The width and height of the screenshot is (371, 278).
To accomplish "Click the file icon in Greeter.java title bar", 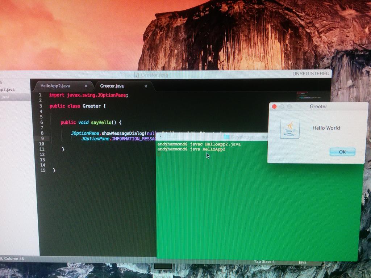I will coord(137,75).
